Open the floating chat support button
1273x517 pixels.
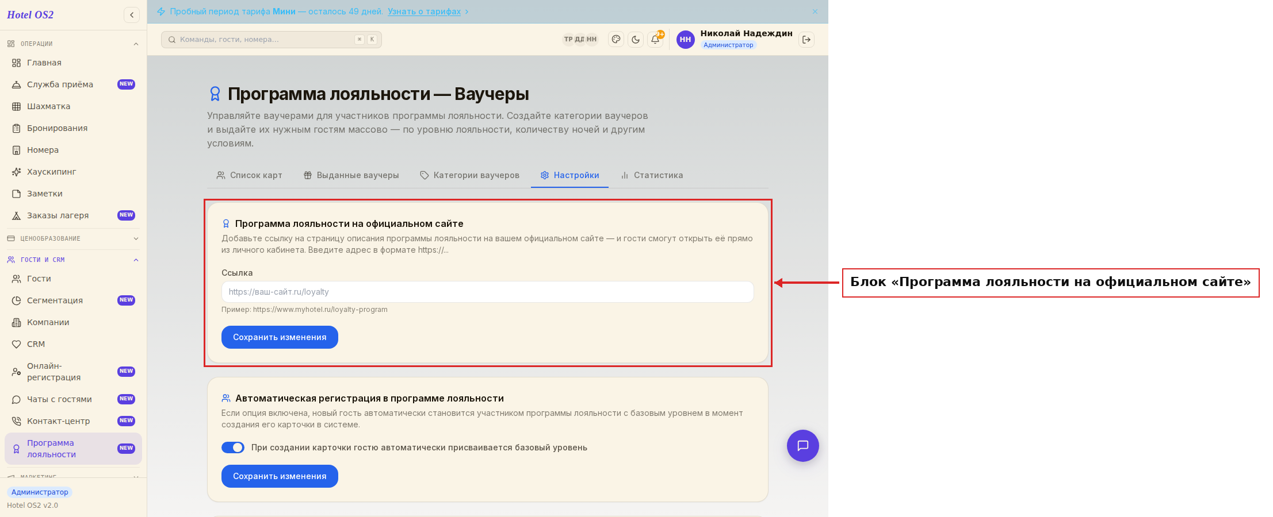803,446
